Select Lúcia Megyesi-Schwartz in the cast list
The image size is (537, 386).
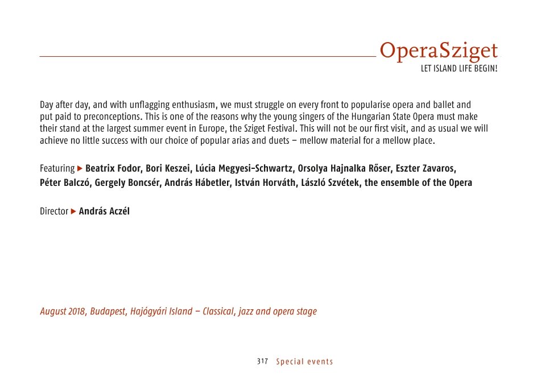[244, 168]
